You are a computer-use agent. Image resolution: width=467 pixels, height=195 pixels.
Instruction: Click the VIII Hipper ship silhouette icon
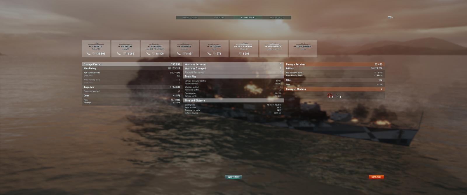tap(185, 44)
